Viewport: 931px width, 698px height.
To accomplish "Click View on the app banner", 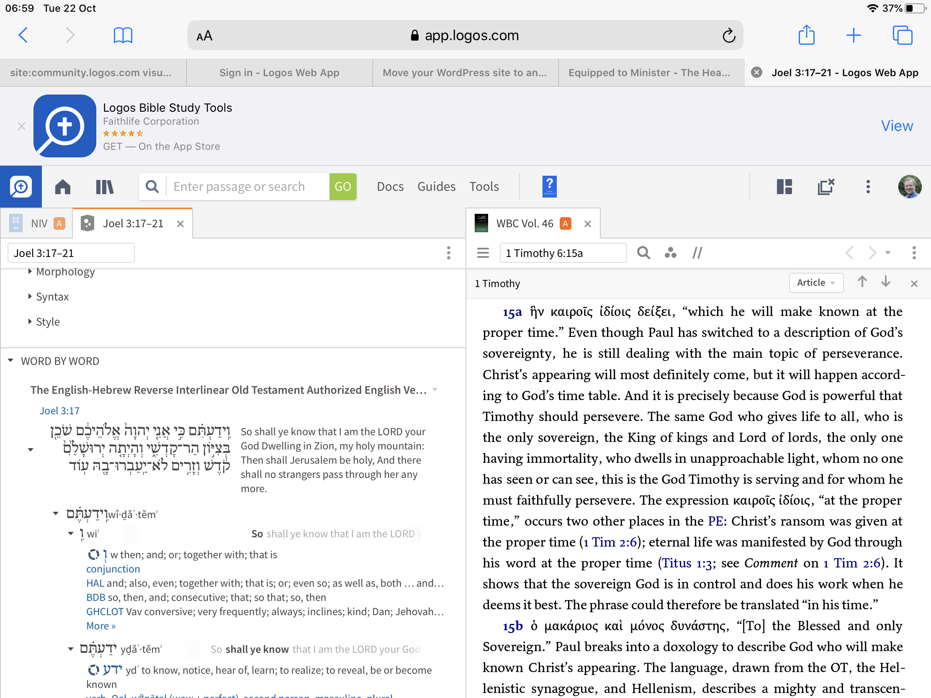I will pyautogui.click(x=897, y=126).
